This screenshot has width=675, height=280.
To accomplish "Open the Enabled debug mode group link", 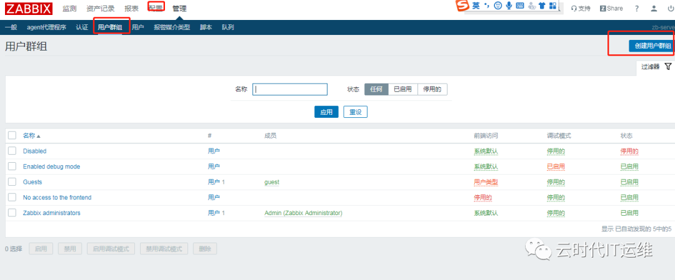I will pyautogui.click(x=51, y=167).
